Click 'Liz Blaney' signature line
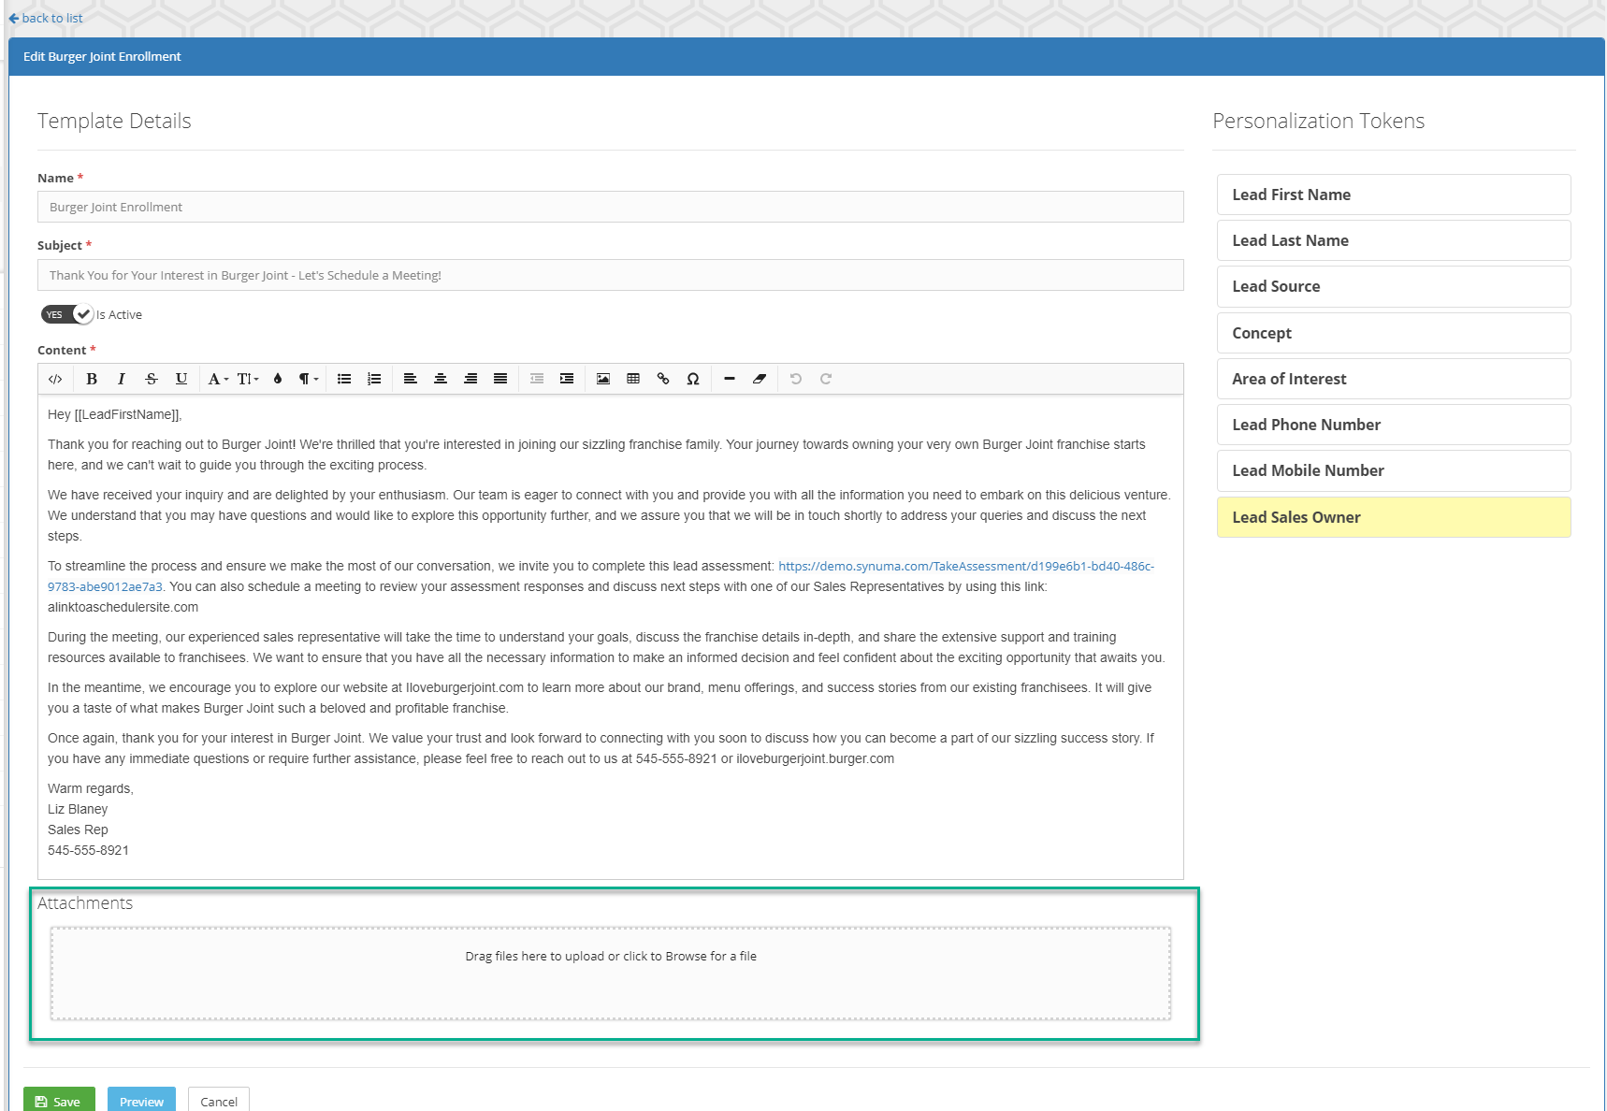This screenshot has width=1607, height=1111. click(78, 809)
